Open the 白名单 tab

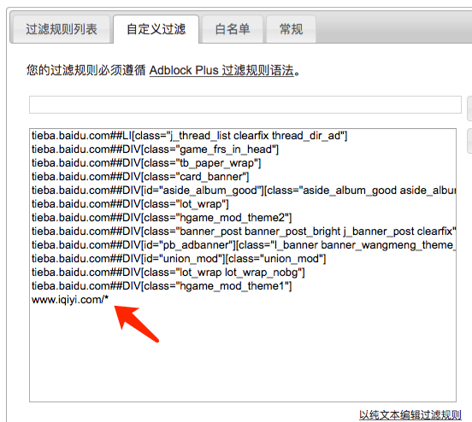tap(233, 29)
